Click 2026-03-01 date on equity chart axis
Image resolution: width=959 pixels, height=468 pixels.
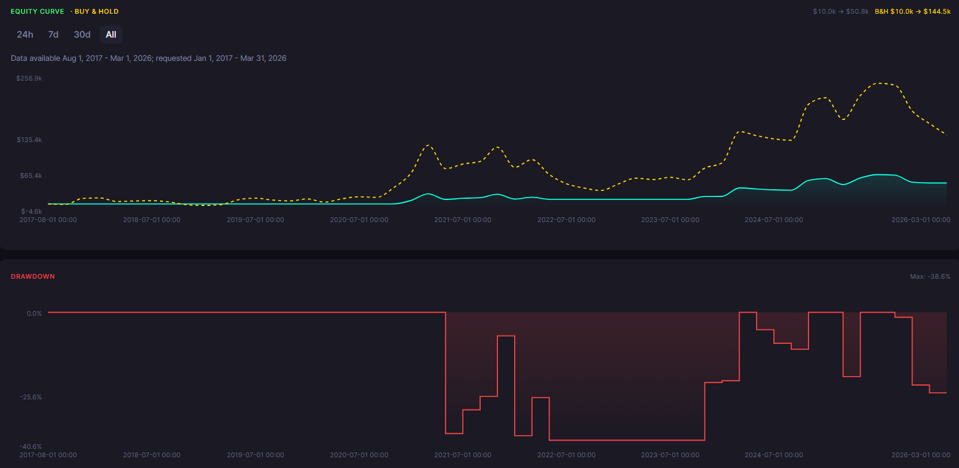pyautogui.click(x=921, y=220)
